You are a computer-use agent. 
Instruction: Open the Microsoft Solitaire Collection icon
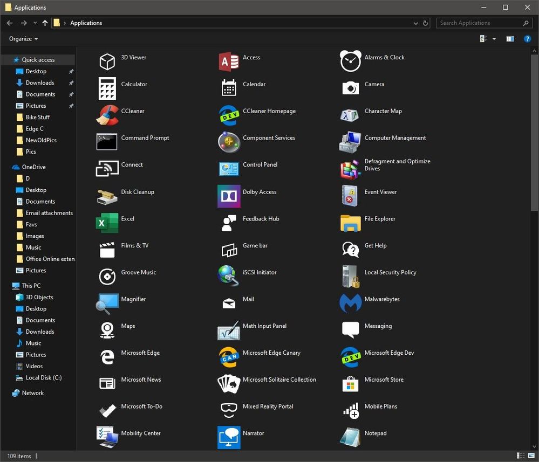pyautogui.click(x=229, y=383)
